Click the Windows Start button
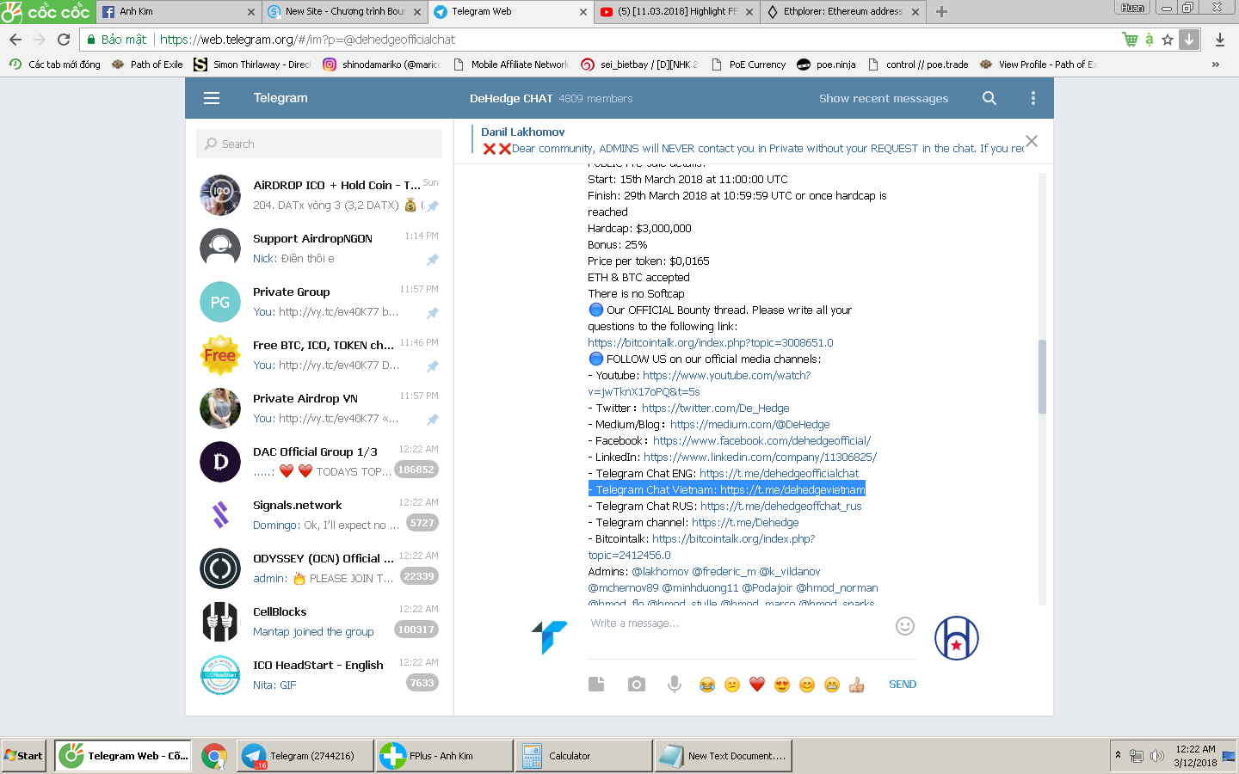1239x774 pixels. pos(24,756)
